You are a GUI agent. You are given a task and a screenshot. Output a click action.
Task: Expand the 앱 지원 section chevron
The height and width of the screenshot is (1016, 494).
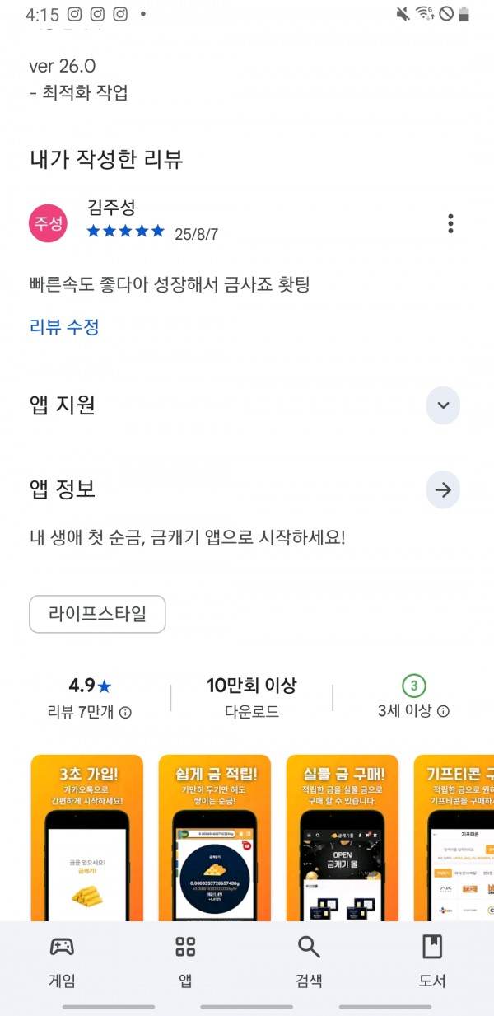click(443, 405)
